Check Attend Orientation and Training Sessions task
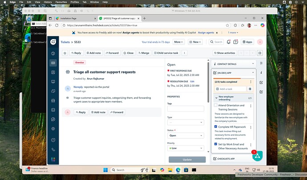Screen dimensions: 307x180 (216, 105)
